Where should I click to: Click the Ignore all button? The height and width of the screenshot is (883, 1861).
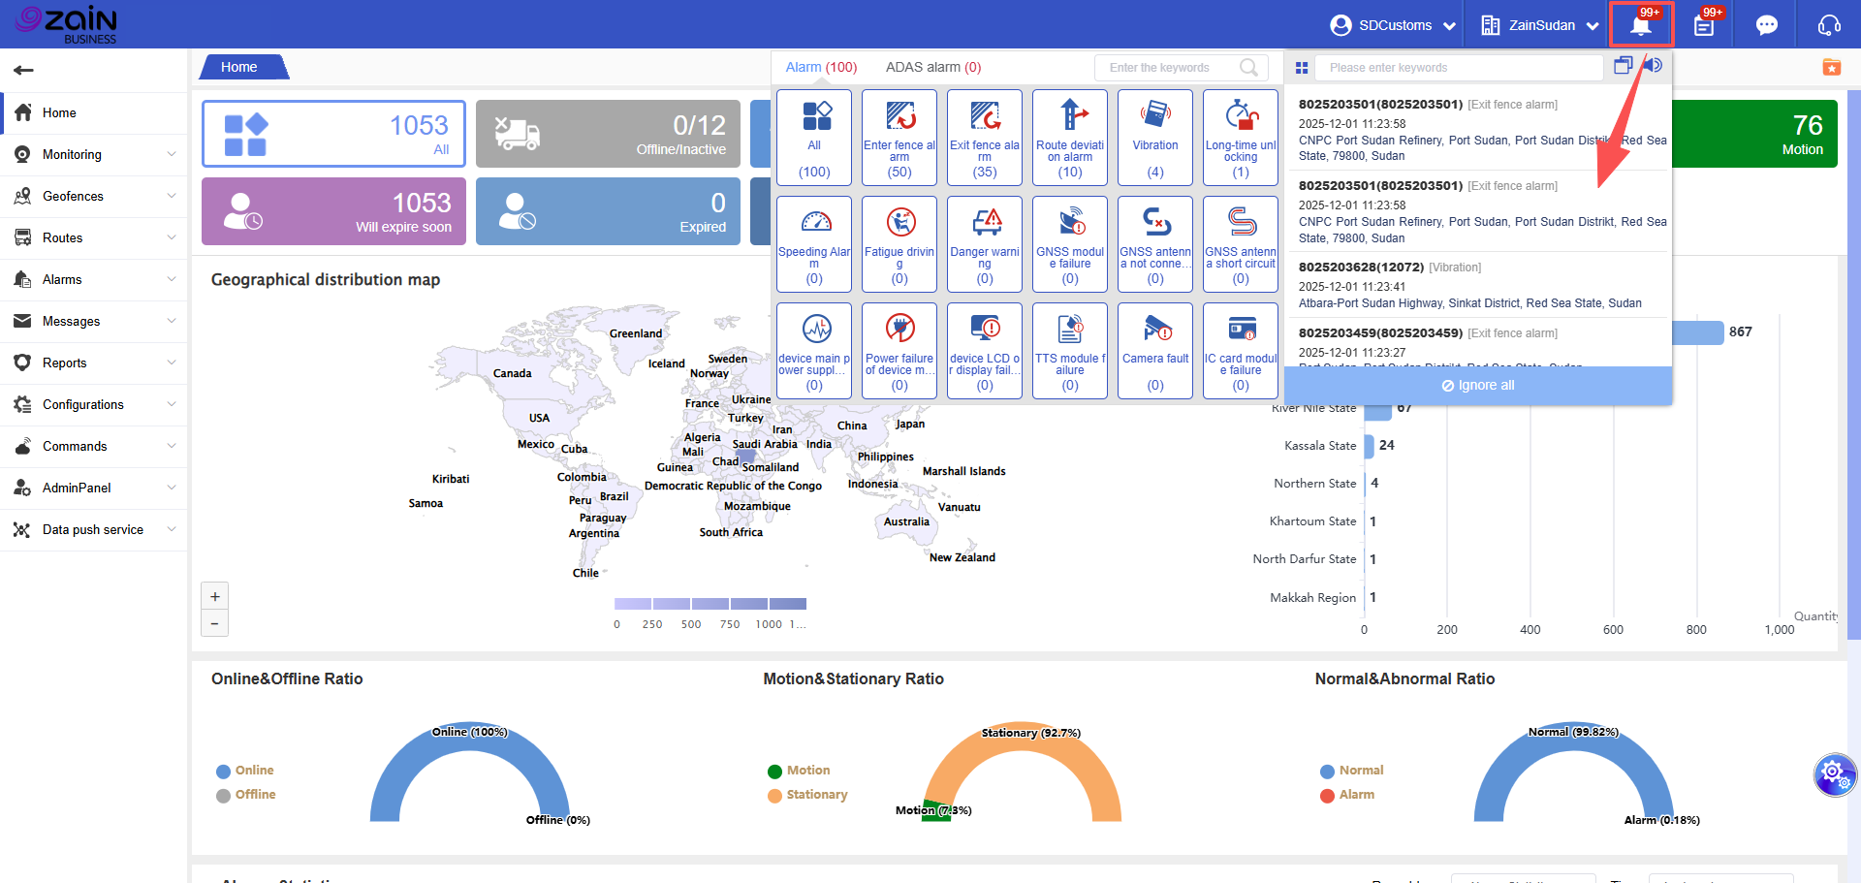(1477, 385)
